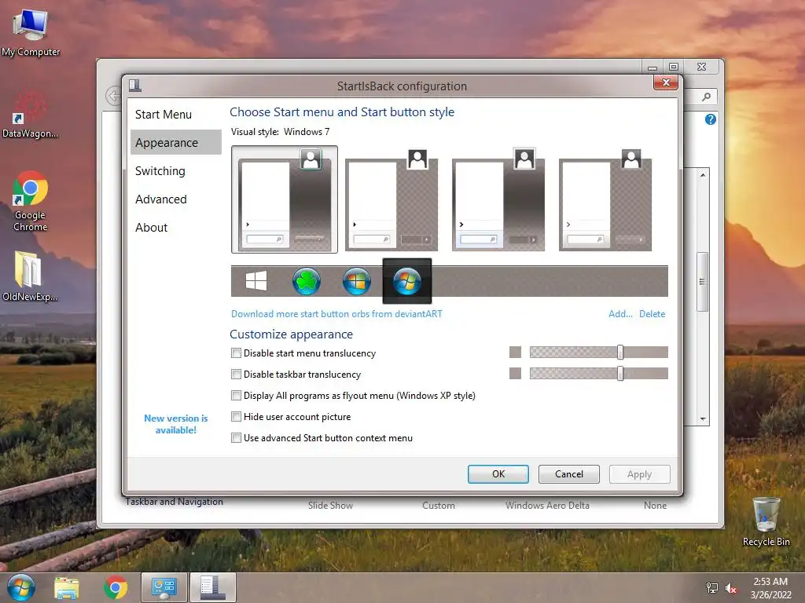This screenshot has width=805, height=603.
Task: Click the OK button
Action: (x=498, y=473)
